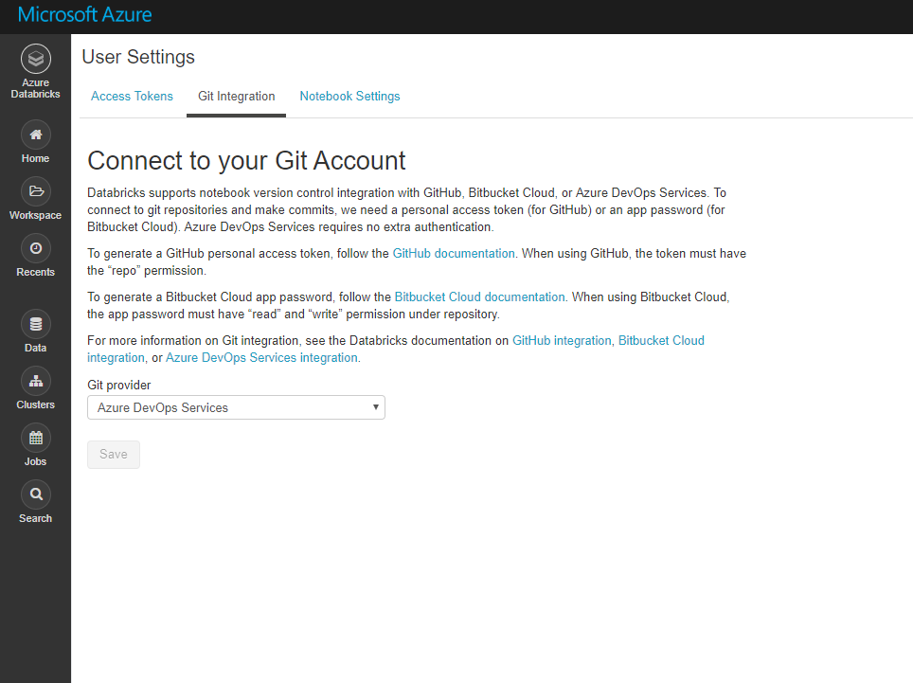Select the Git Integration tab
The width and height of the screenshot is (913, 683).
(x=237, y=96)
